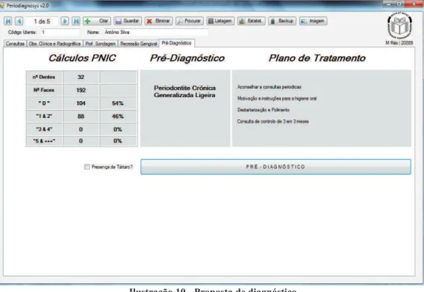Open Imagem image tool
Screen dimensions: 424x292
pyautogui.click(x=313, y=21)
